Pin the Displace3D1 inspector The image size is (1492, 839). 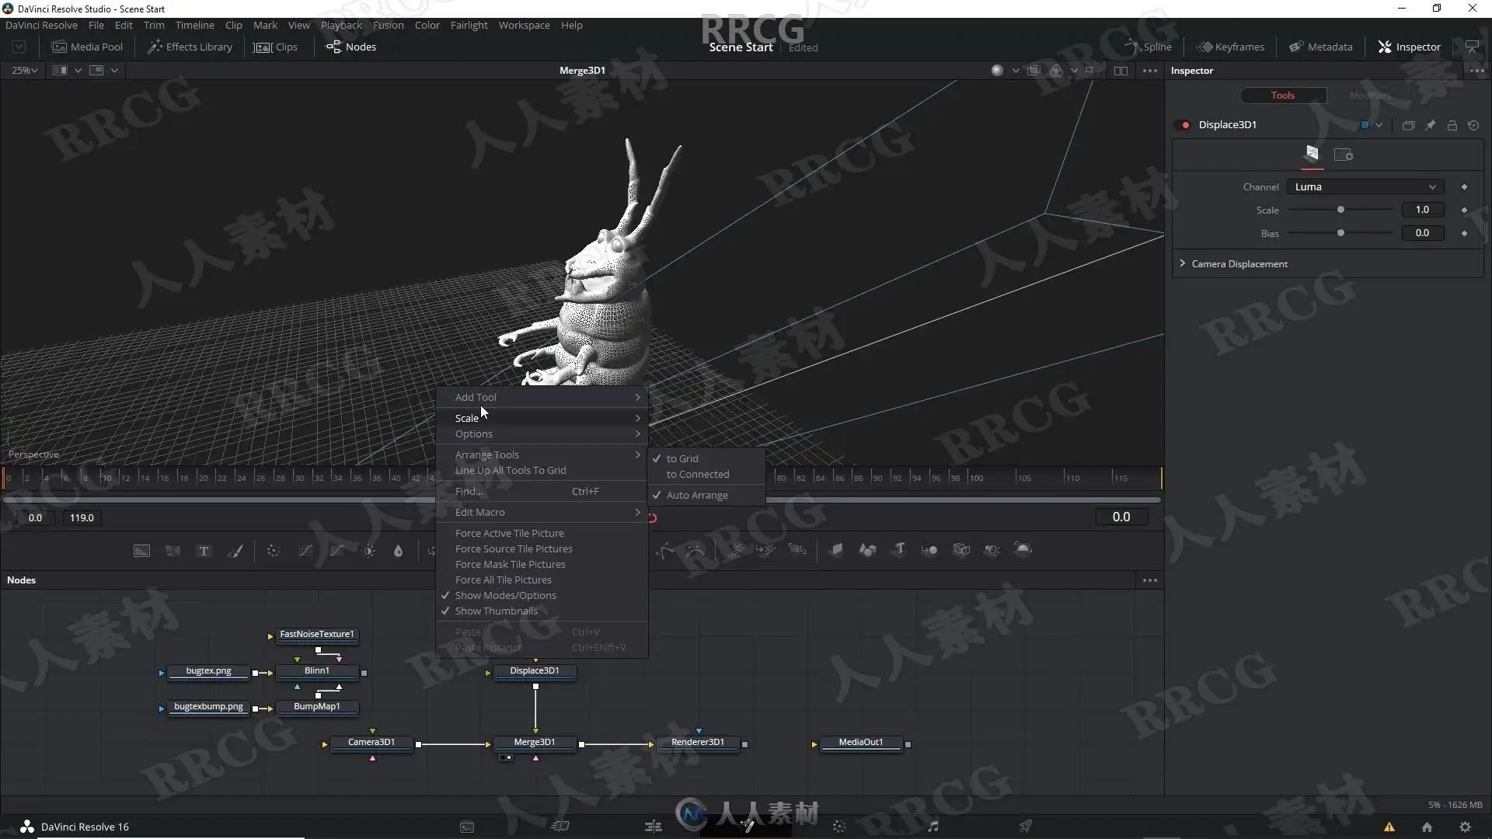(x=1430, y=125)
